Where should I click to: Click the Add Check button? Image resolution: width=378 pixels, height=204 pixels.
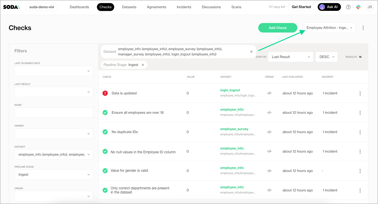[x=278, y=28]
